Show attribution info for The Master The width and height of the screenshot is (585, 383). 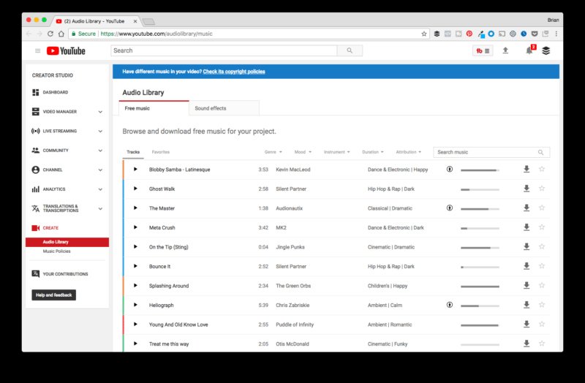[x=450, y=208]
